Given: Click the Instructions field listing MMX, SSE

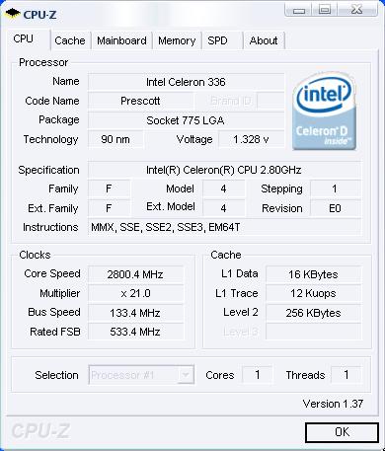Looking at the screenshot, I should (x=224, y=227).
